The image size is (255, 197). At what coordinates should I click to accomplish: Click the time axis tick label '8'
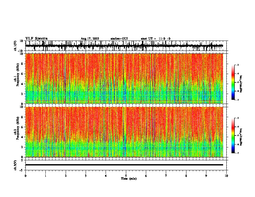click(x=186, y=176)
